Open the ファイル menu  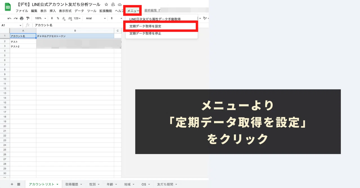(22, 11)
